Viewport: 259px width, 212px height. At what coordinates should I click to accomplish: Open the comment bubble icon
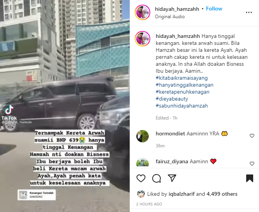[x=156, y=178]
